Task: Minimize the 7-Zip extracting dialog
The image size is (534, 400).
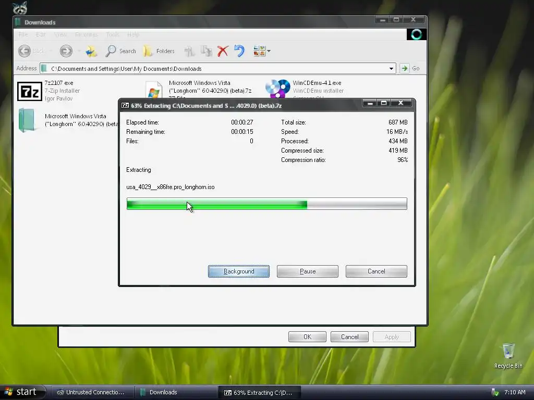Action: click(x=370, y=103)
